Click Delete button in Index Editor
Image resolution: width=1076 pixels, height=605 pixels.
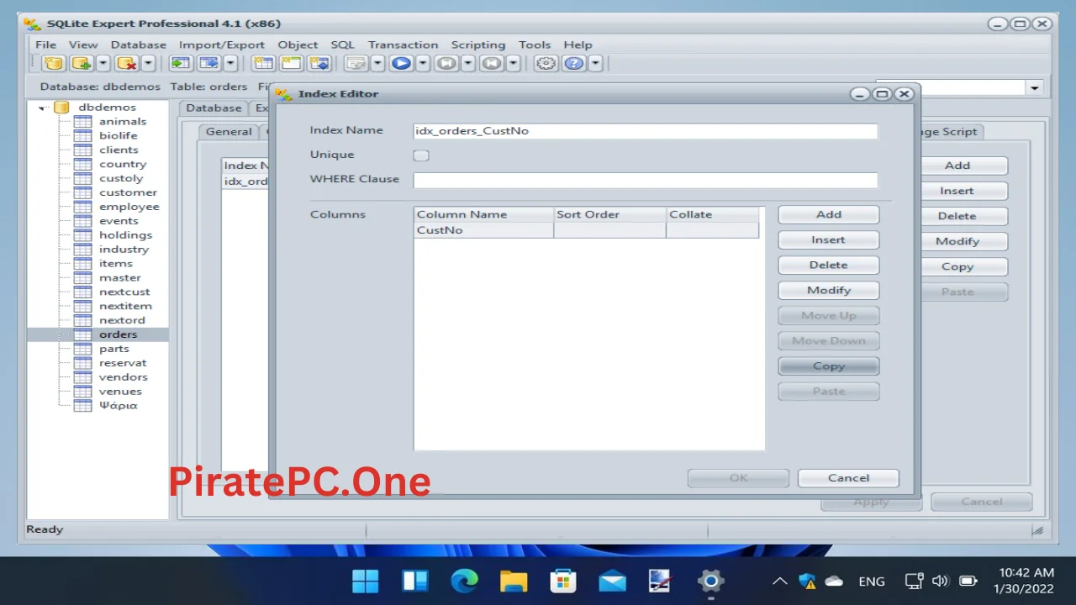[829, 265]
